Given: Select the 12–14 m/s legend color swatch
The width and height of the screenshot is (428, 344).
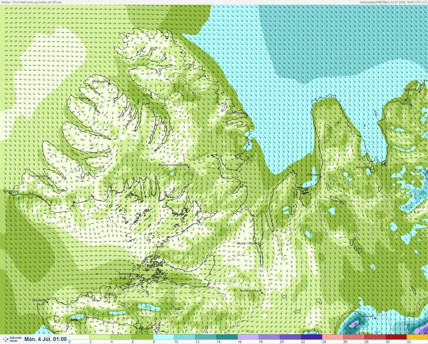Looking at the screenshot, I should [x=206, y=337].
